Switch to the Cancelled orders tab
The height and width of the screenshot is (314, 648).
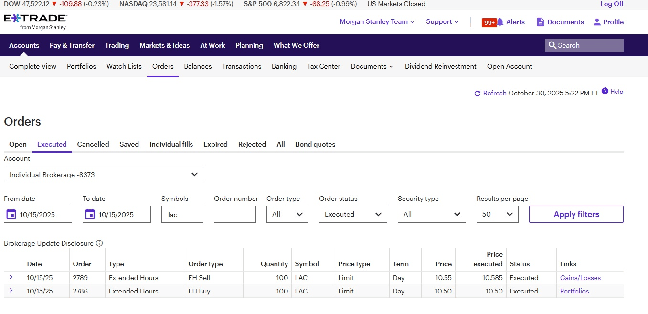point(93,144)
